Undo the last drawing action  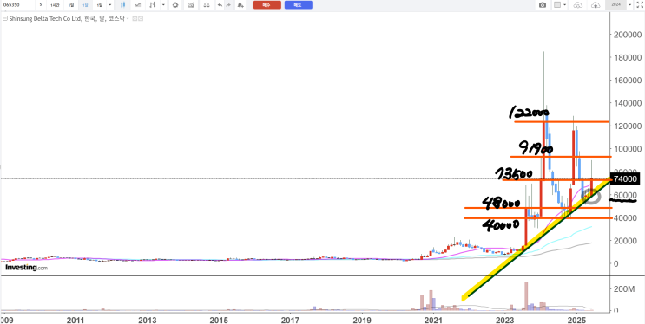coord(220,5)
